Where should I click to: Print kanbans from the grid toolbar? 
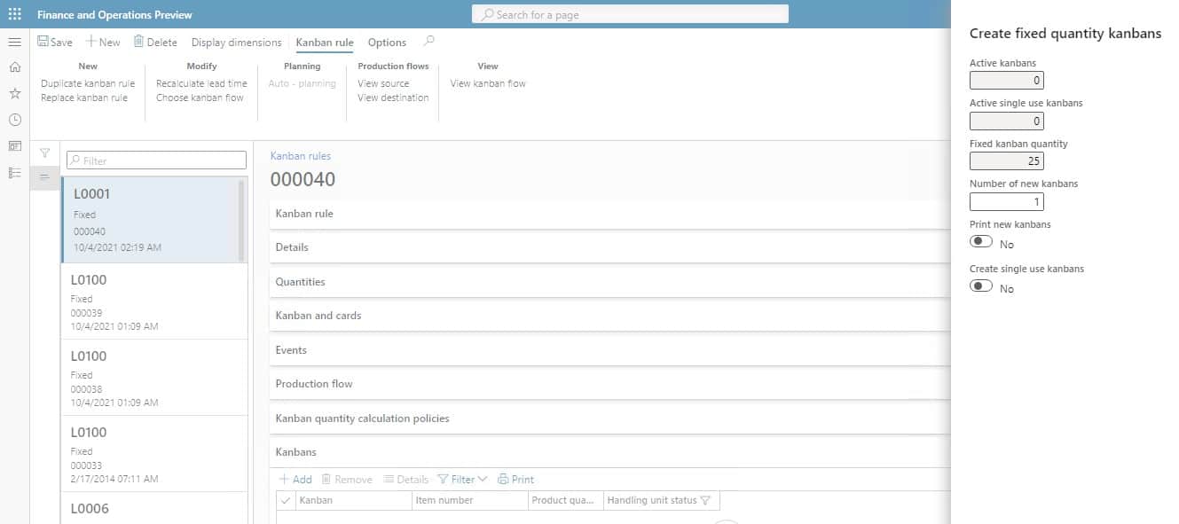[516, 479]
